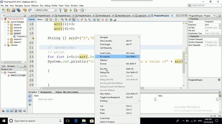222x124 pixels.
Task: Expand the Section3 package node
Action: (8, 25)
